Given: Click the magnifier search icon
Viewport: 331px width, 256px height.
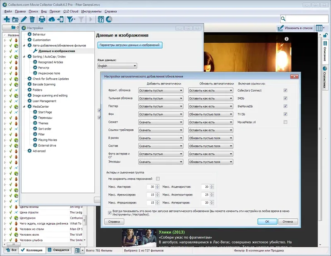Looking at the screenshot, I should point(283,19).
